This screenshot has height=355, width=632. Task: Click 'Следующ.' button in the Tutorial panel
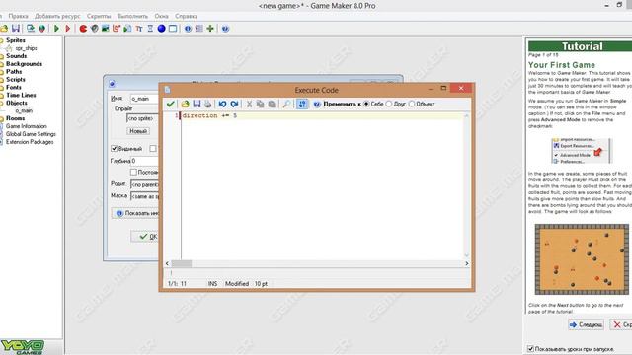(586, 324)
